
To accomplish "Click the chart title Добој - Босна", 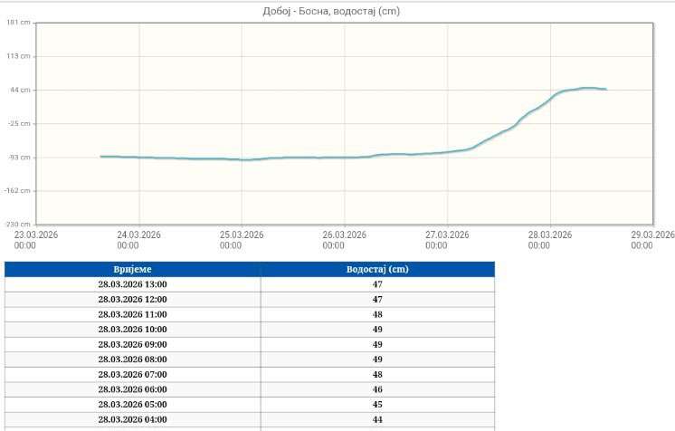I will click(337, 11).
